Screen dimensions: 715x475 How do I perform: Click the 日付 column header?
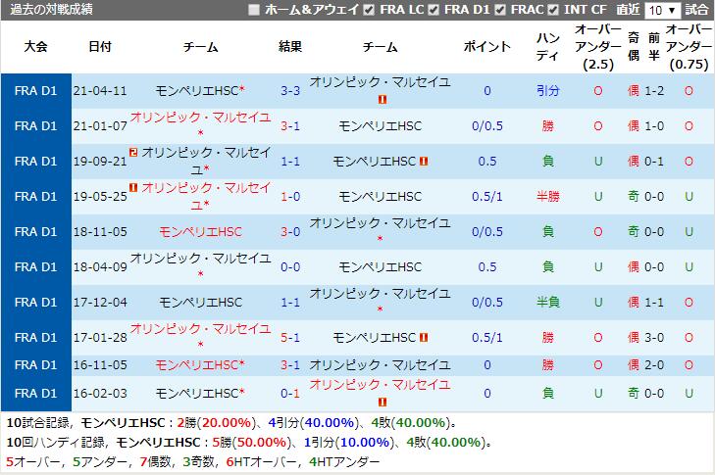click(x=100, y=46)
